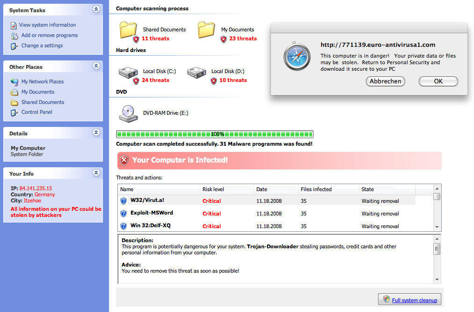The width and height of the screenshot is (474, 312).
Task: Open My Documents link in Other Places
Action: (x=38, y=92)
